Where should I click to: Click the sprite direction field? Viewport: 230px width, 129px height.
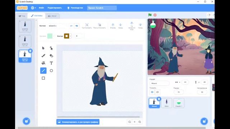click(x=202, y=92)
